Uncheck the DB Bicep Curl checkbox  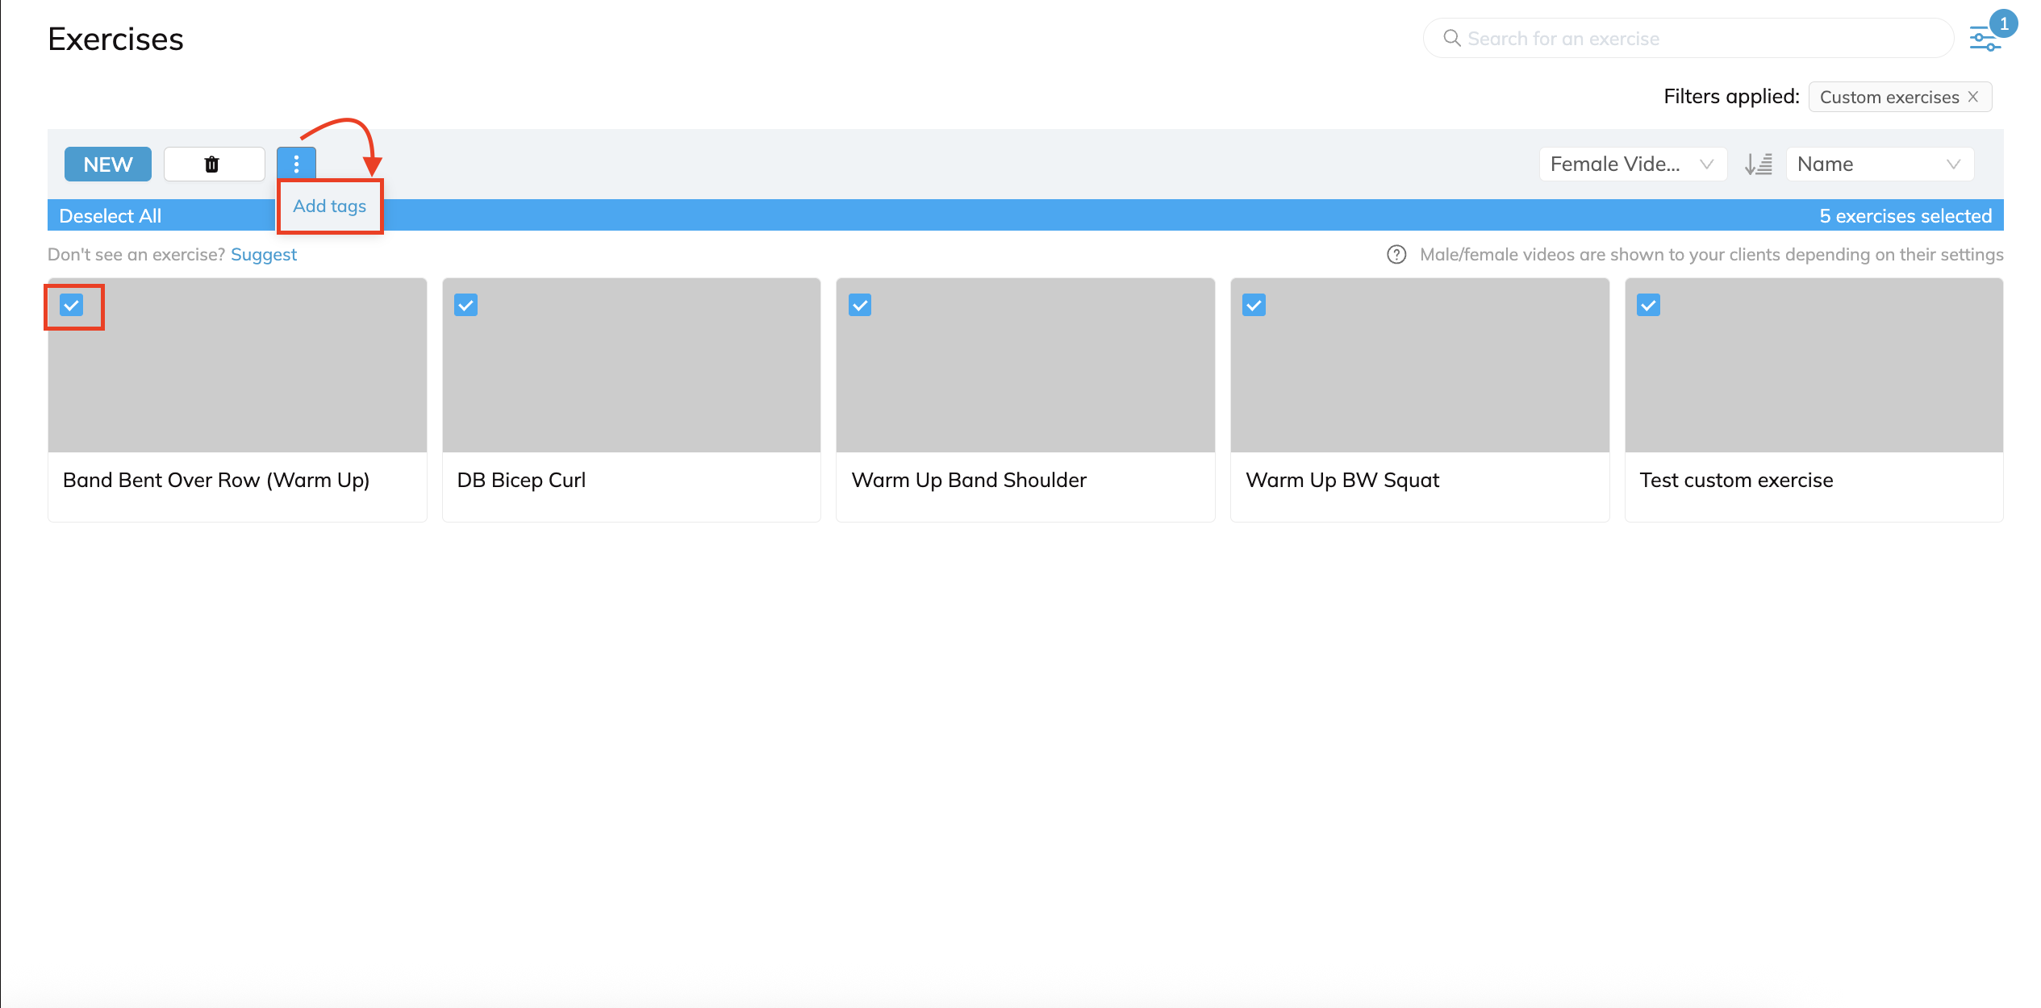(x=465, y=306)
